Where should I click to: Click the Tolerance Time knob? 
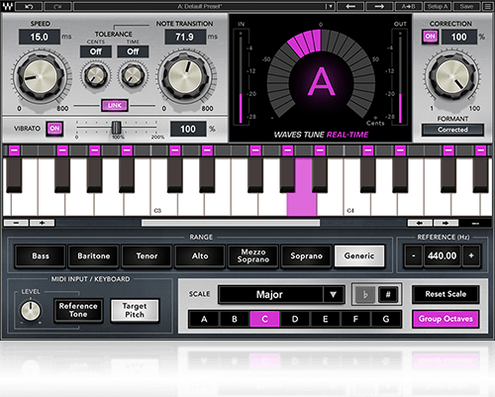click(133, 75)
